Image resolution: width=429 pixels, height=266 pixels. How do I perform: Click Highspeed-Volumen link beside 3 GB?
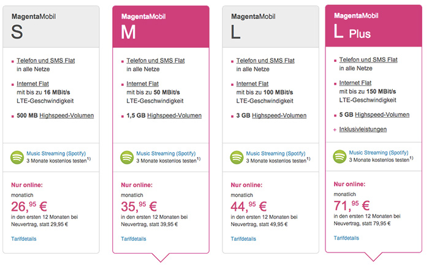[279, 115]
